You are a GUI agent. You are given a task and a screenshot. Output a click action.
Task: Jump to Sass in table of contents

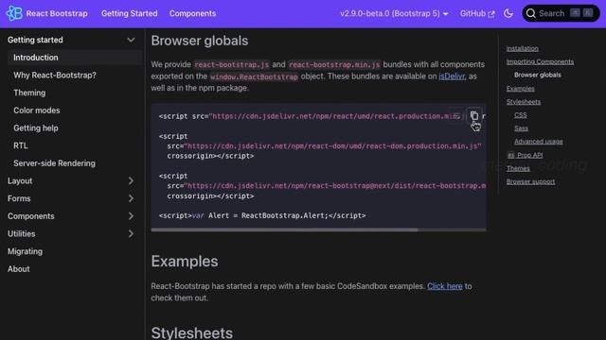[x=521, y=128]
